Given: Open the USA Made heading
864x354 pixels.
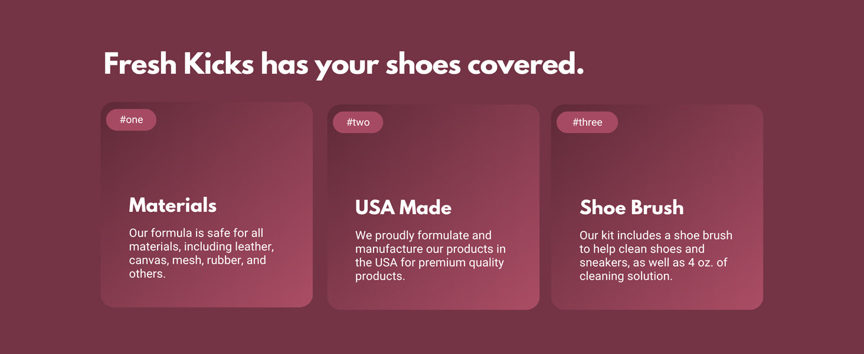Looking at the screenshot, I should [x=403, y=208].
